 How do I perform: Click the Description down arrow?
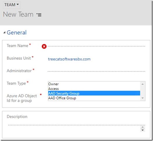(142, 130)
